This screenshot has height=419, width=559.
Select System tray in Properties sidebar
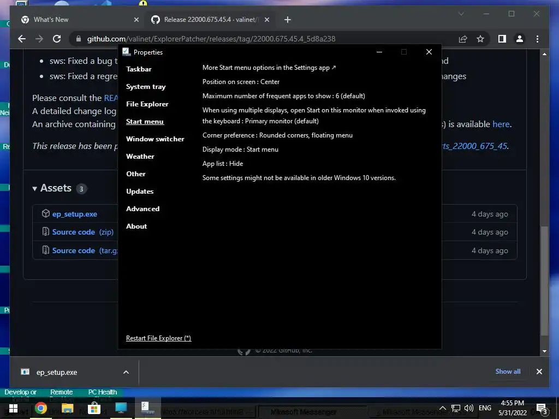coord(146,87)
